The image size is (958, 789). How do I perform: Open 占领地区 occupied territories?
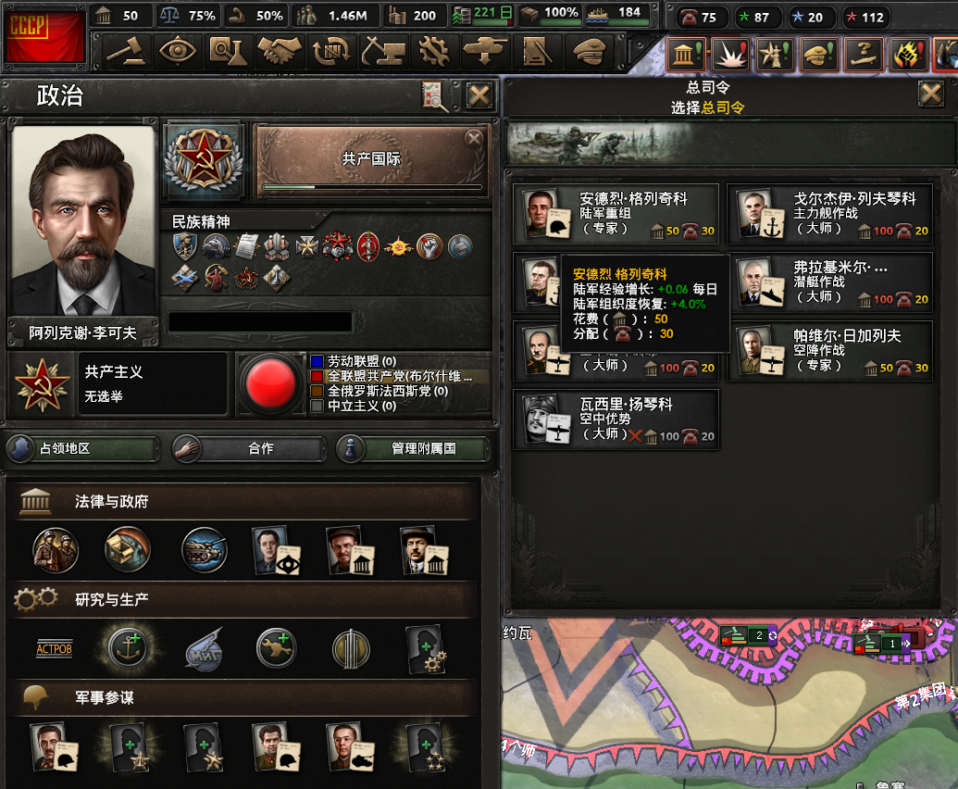point(82,448)
